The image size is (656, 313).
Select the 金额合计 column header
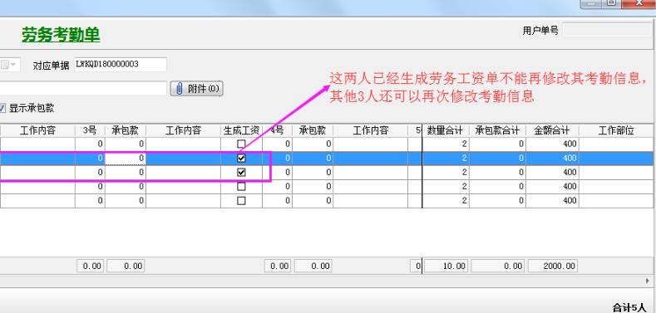552,131
